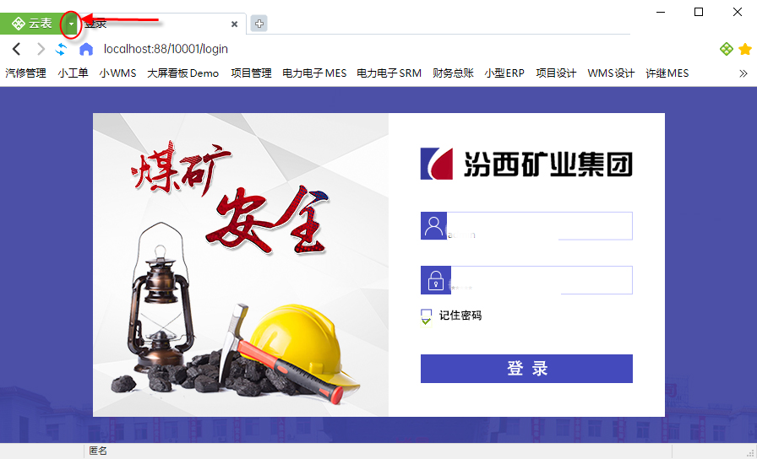Open the 电力电子 MES bookmark

[x=314, y=73]
